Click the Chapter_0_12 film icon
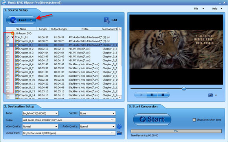Image resolution: width=228 pixels, height=142 pixels. [x=17, y=87]
